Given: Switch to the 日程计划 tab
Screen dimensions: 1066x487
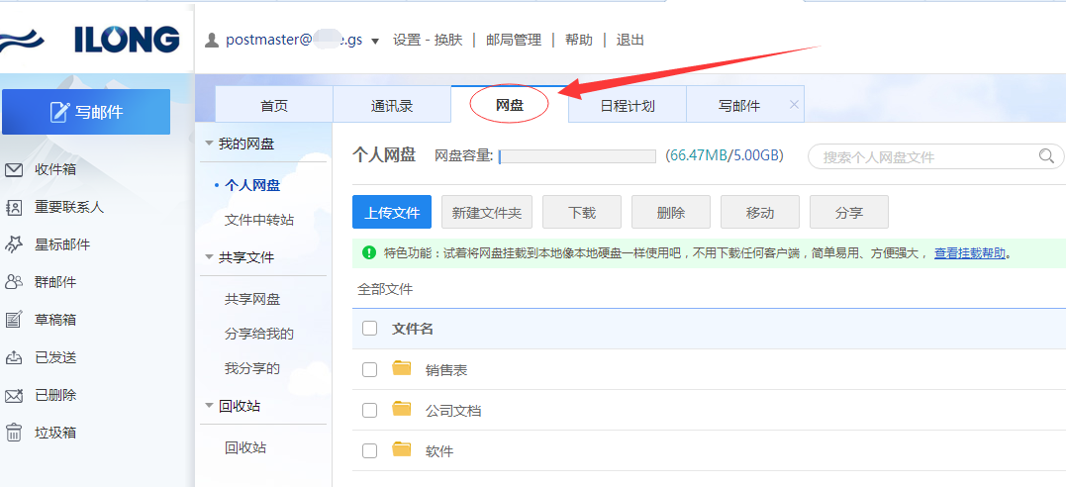Looking at the screenshot, I should pos(628,106).
